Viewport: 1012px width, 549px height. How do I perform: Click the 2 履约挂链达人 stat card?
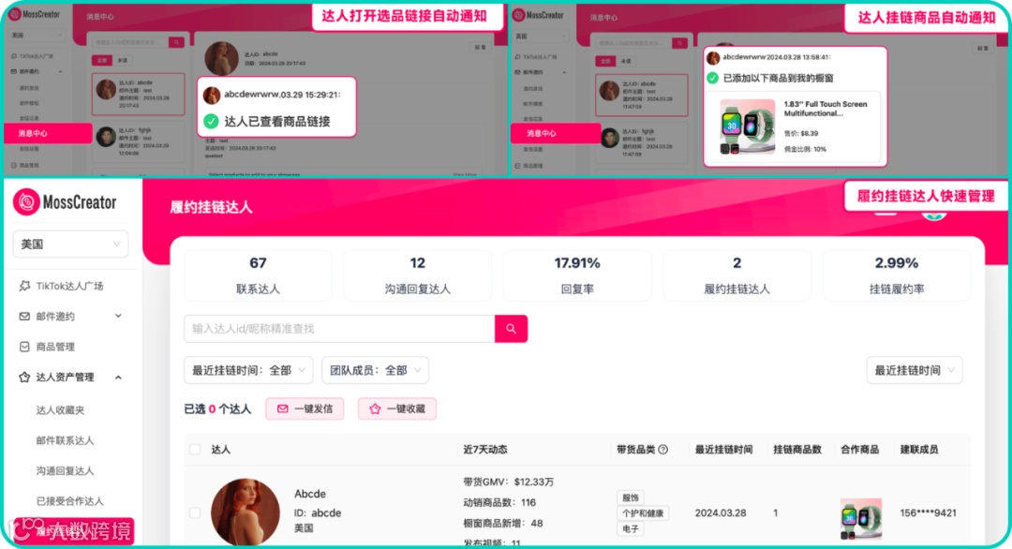tap(737, 275)
